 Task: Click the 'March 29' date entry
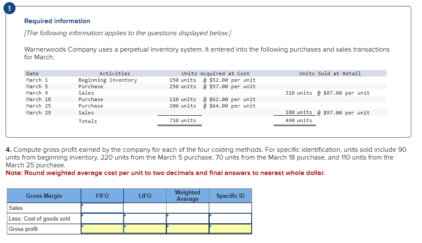pyautogui.click(x=38, y=113)
